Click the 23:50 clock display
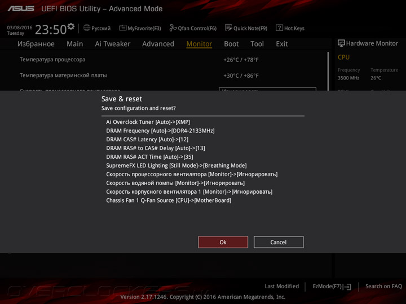This screenshot has height=304, width=406. coord(51,30)
